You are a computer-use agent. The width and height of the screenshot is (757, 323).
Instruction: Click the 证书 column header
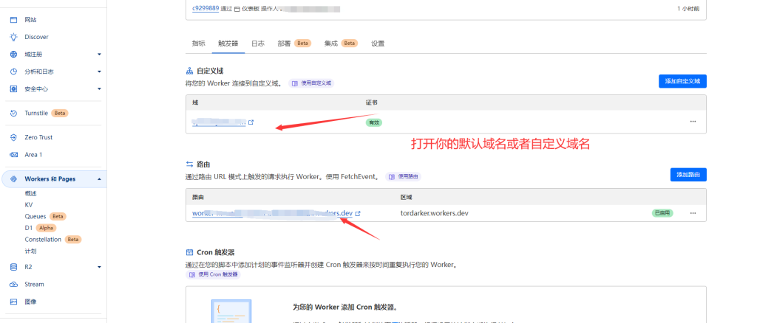pyautogui.click(x=371, y=103)
